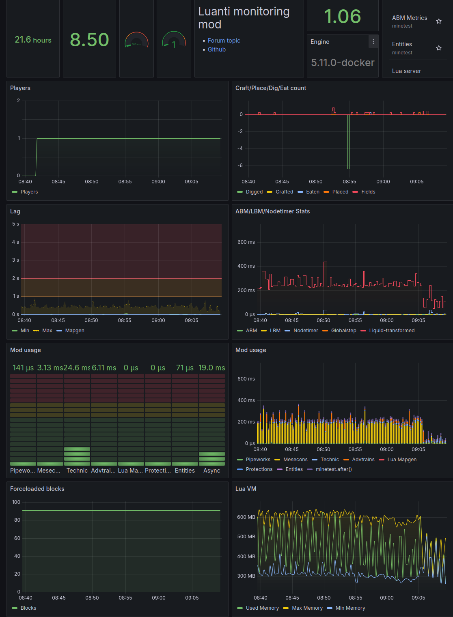The height and width of the screenshot is (617, 453).
Task: Open the Engine panel kebab menu
Action: click(x=373, y=41)
